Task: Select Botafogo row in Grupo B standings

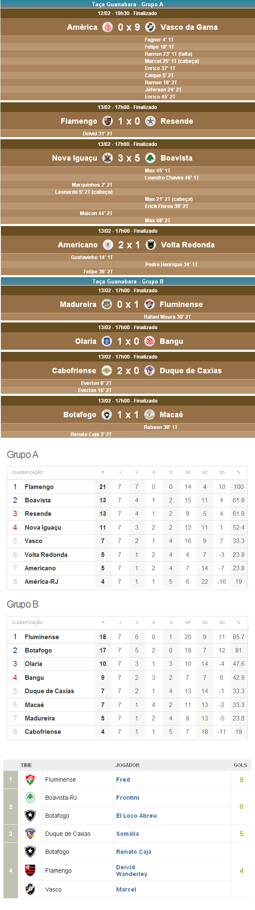Action: coord(38,650)
